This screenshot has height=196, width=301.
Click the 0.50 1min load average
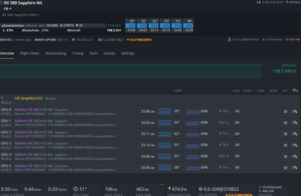(x=9, y=189)
